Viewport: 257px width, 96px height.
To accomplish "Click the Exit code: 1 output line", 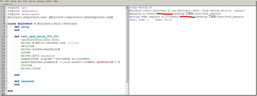I will tap(150, 20).
